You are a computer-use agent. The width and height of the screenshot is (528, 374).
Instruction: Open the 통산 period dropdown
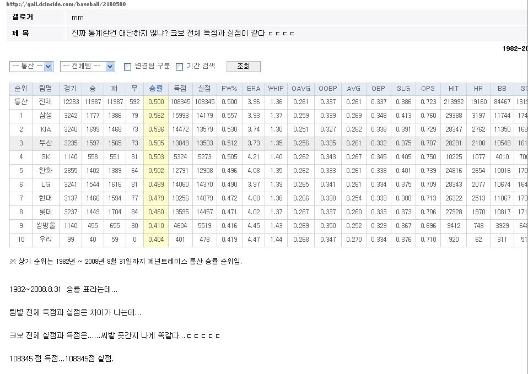click(30, 66)
